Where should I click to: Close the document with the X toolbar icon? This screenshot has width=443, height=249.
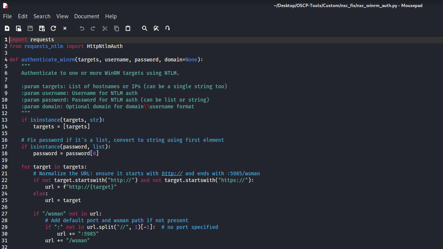pyautogui.click(x=65, y=28)
